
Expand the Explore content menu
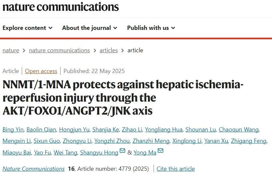click(x=27, y=28)
